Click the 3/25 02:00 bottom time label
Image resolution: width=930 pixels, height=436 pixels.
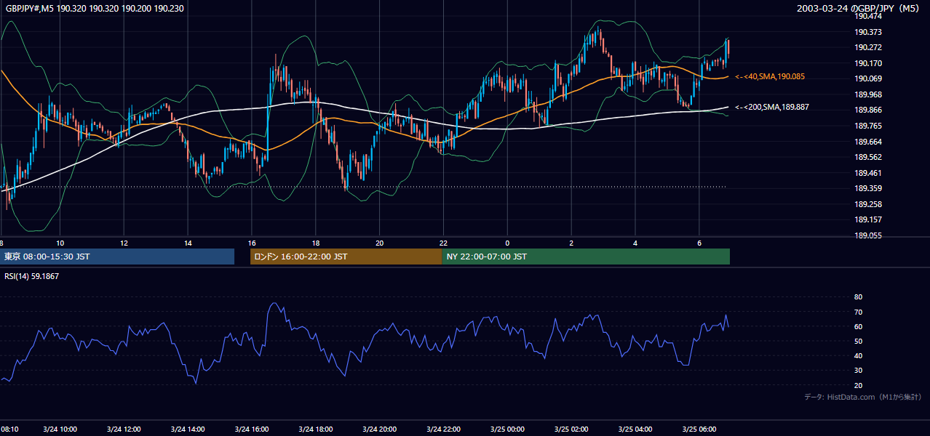point(571,429)
